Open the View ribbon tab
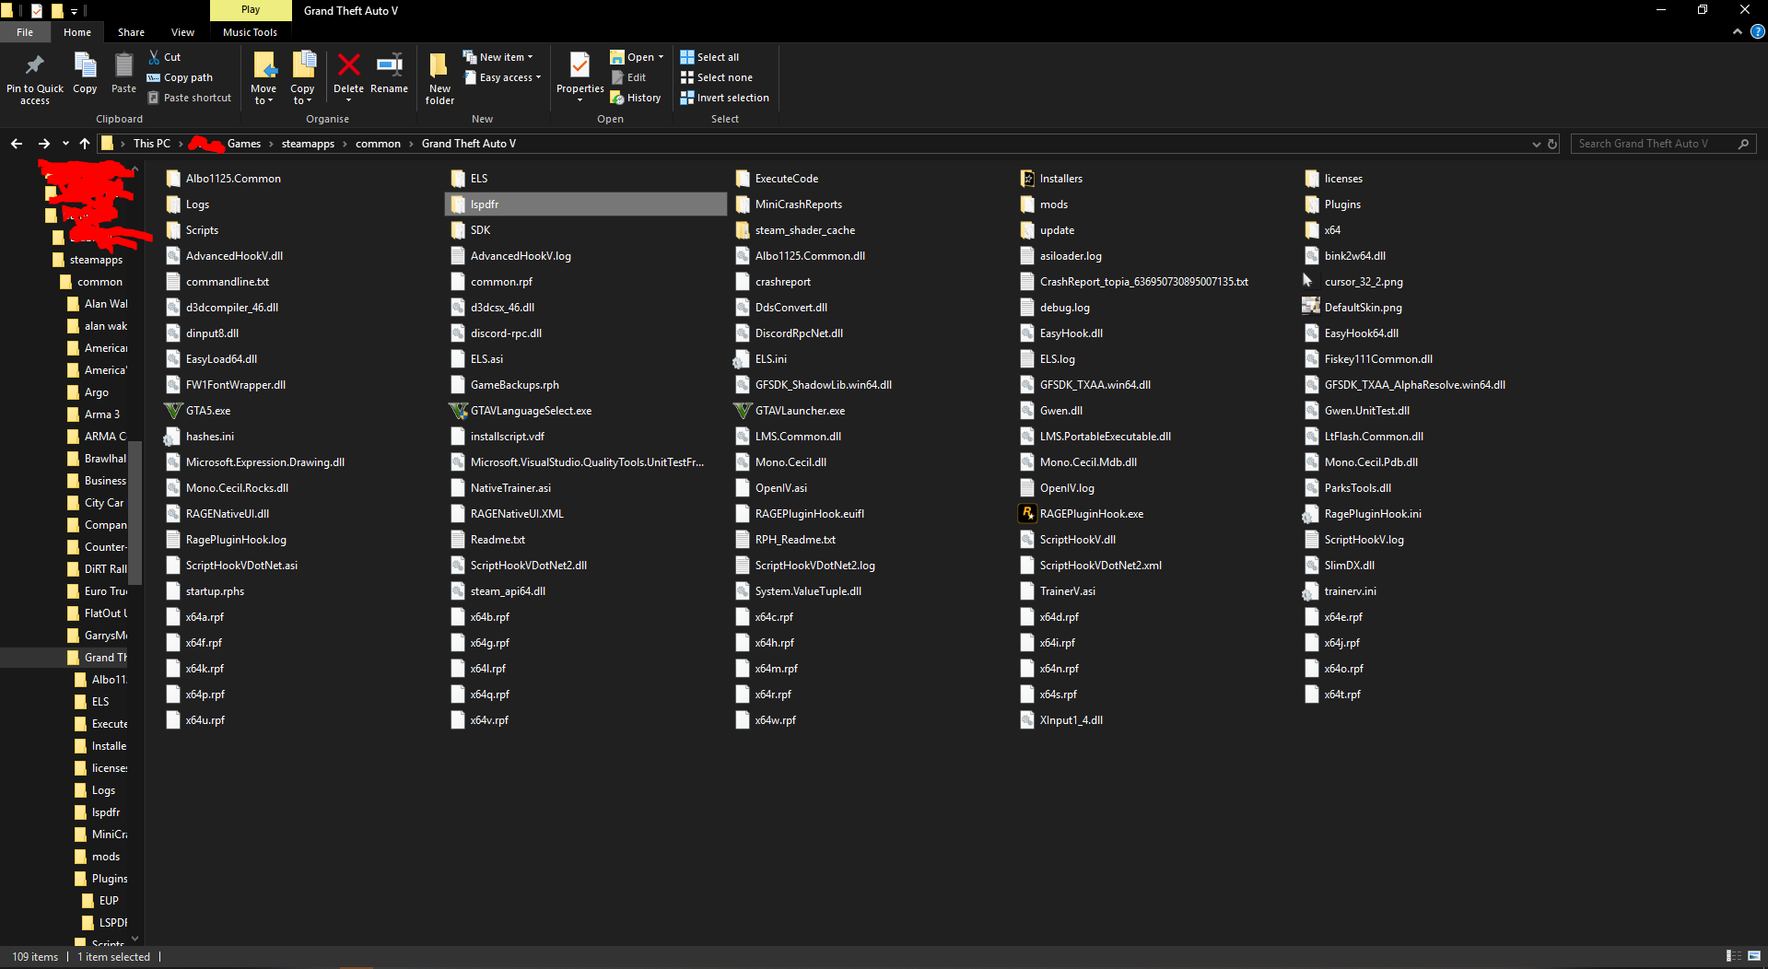Image resolution: width=1768 pixels, height=969 pixels. [x=182, y=32]
